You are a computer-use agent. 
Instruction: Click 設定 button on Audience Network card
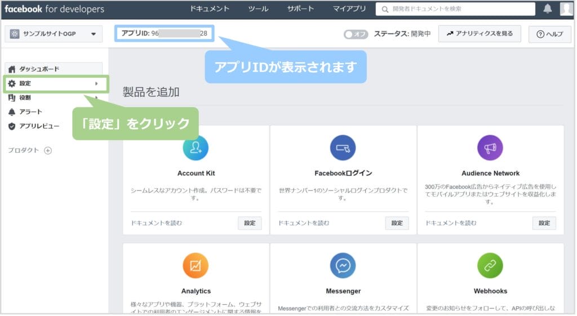tap(545, 224)
